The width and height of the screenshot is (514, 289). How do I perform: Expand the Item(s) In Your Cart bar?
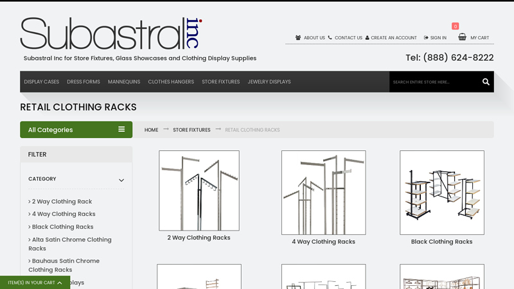point(35,283)
